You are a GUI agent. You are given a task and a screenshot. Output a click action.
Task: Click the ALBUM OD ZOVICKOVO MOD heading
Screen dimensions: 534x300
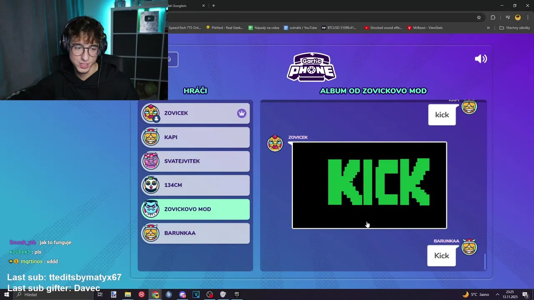coord(373,91)
